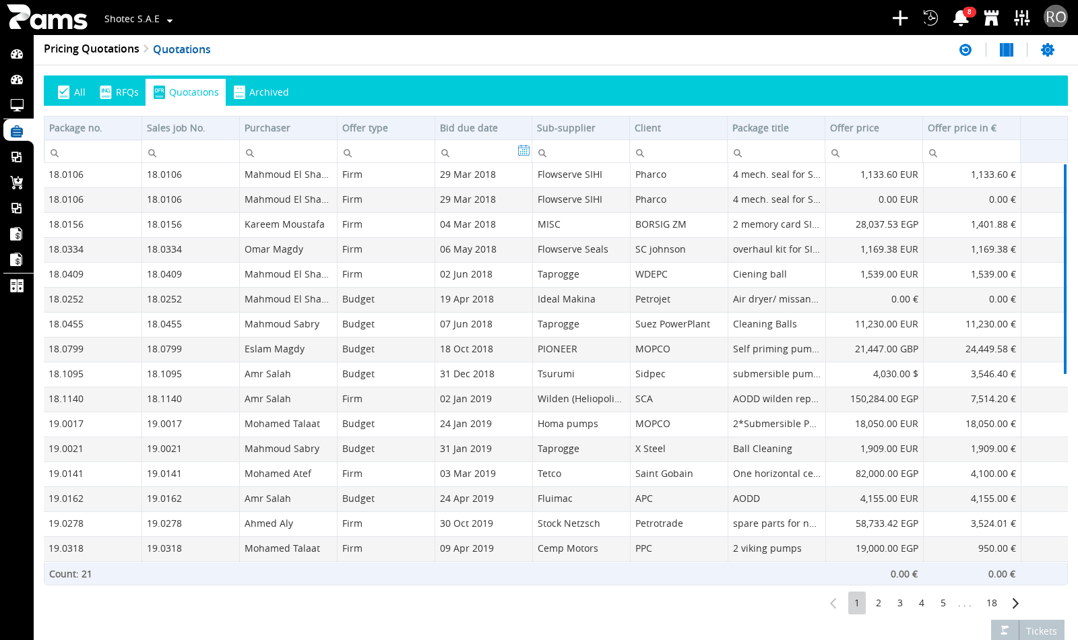1078x640 pixels.
Task: Jump to page 18
Action: pyautogui.click(x=992, y=603)
